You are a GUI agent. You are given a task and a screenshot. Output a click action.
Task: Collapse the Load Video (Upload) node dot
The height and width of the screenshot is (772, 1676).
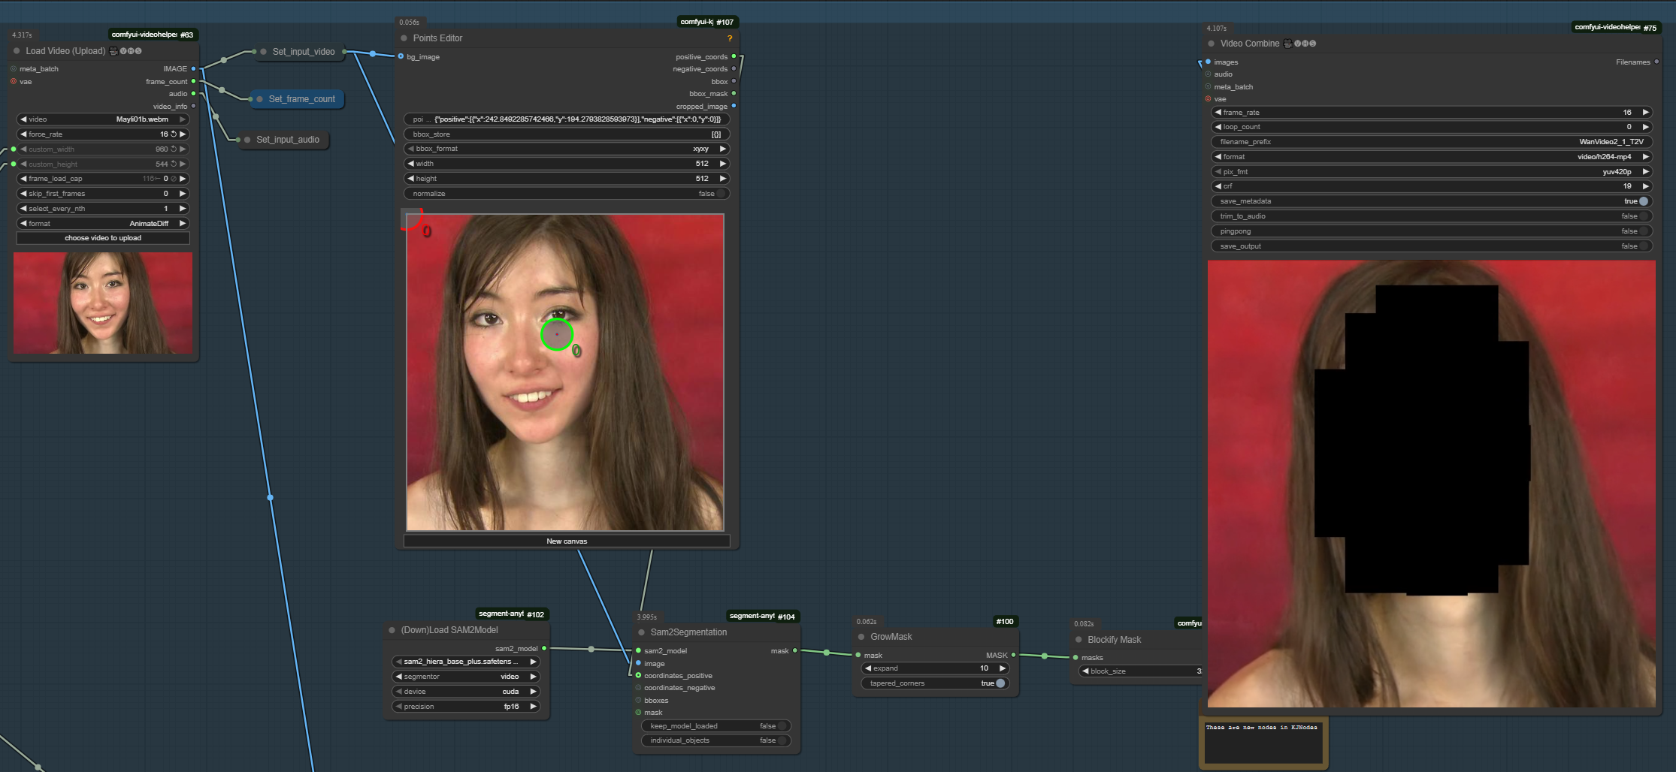pos(17,51)
